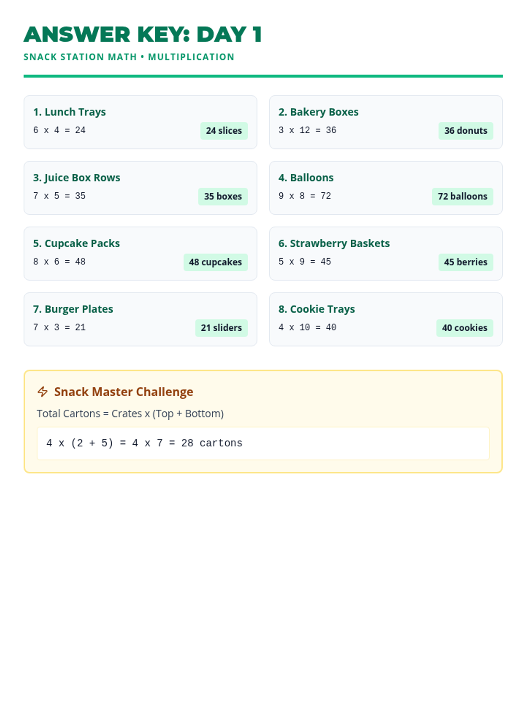Select the 48 cupcakes answer badge

click(x=215, y=262)
